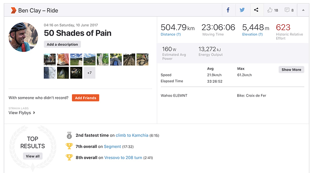The width and height of the screenshot is (310, 173).
Task: Click the orange Add Friends button
Action: pyautogui.click(x=85, y=98)
